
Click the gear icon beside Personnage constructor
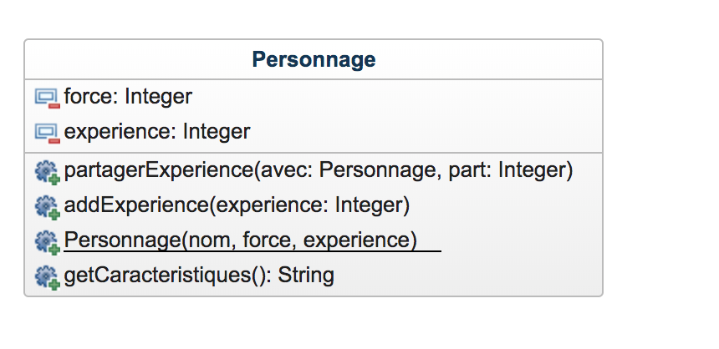click(47, 242)
